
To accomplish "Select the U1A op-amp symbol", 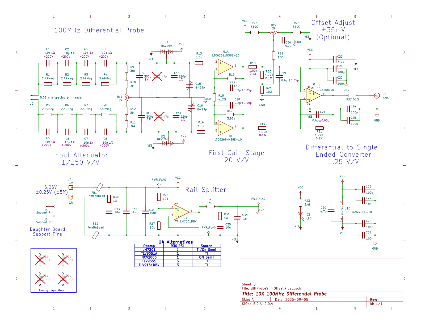I will coord(225,66).
